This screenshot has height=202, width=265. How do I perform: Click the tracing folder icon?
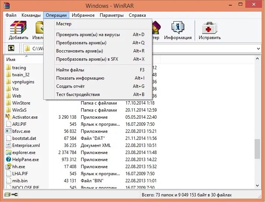[x=8, y=68]
